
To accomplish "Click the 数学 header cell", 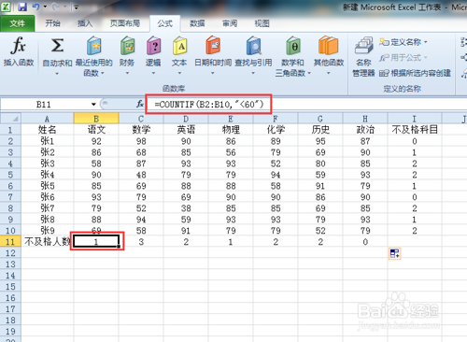I will [141, 130].
